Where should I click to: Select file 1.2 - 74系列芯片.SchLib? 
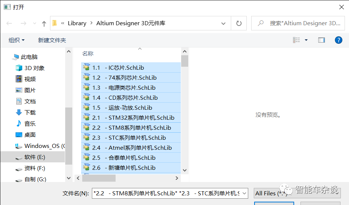tap(131, 77)
